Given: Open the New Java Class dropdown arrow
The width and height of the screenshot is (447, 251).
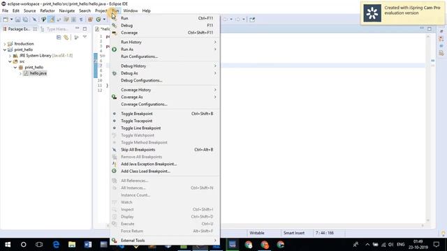Looking at the screenshot, I should click(x=104, y=20).
